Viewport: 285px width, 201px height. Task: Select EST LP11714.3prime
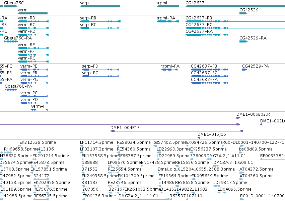pyautogui.click(x=96, y=142)
